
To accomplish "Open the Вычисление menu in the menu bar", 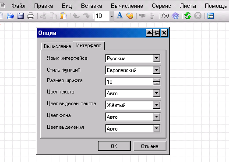I will point(127,6).
